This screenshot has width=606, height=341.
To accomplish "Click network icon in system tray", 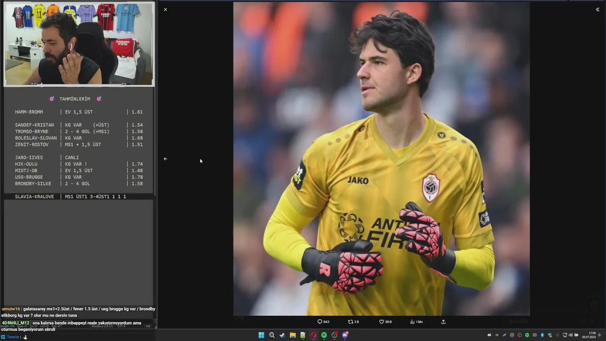I will click(x=565, y=335).
